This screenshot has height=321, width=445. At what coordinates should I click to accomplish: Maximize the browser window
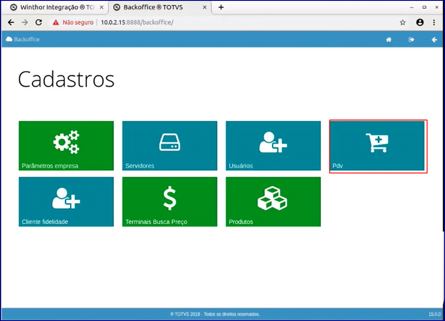click(x=424, y=7)
